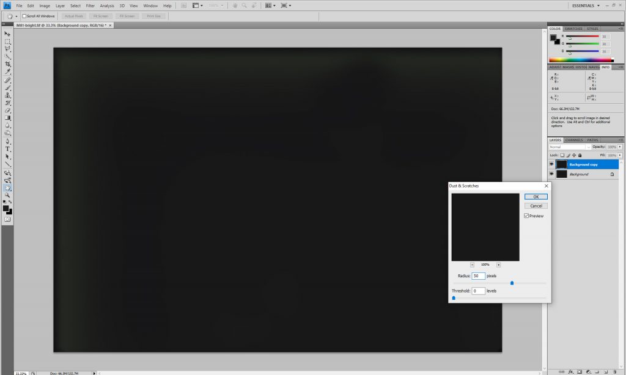Open the Analysis menu

tap(106, 5)
